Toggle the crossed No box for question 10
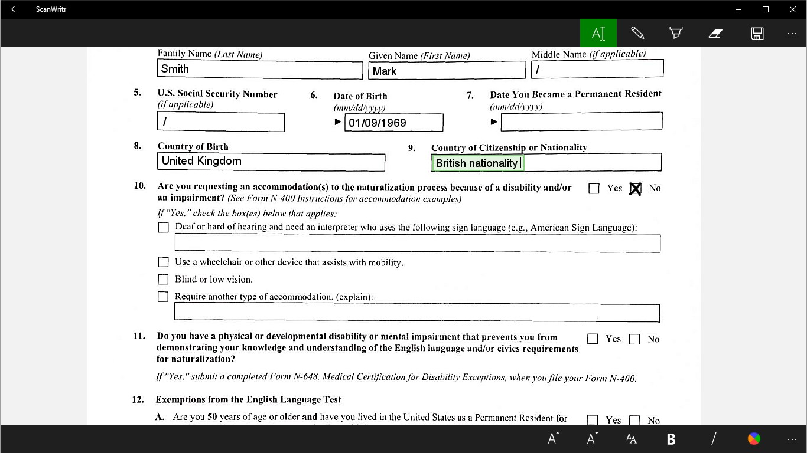The image size is (807, 453). point(635,189)
